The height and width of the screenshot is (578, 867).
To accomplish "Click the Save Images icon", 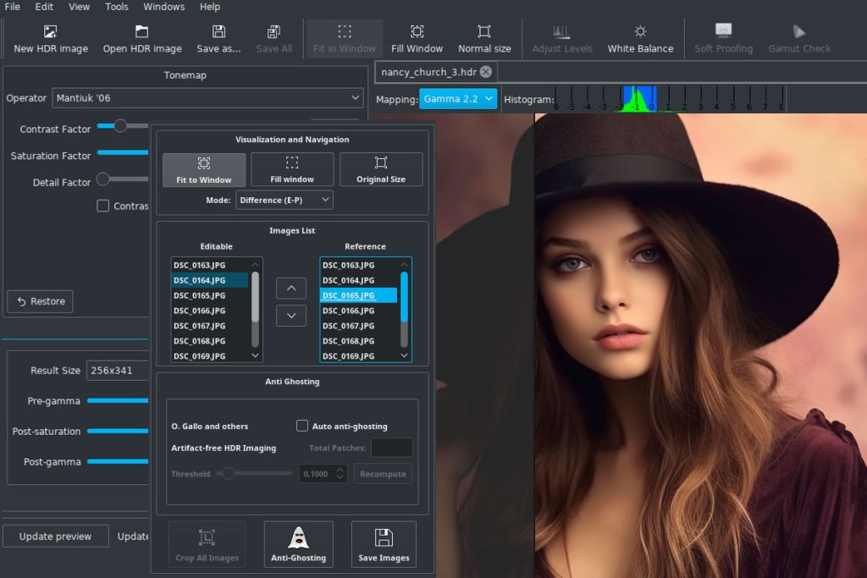I will (384, 543).
